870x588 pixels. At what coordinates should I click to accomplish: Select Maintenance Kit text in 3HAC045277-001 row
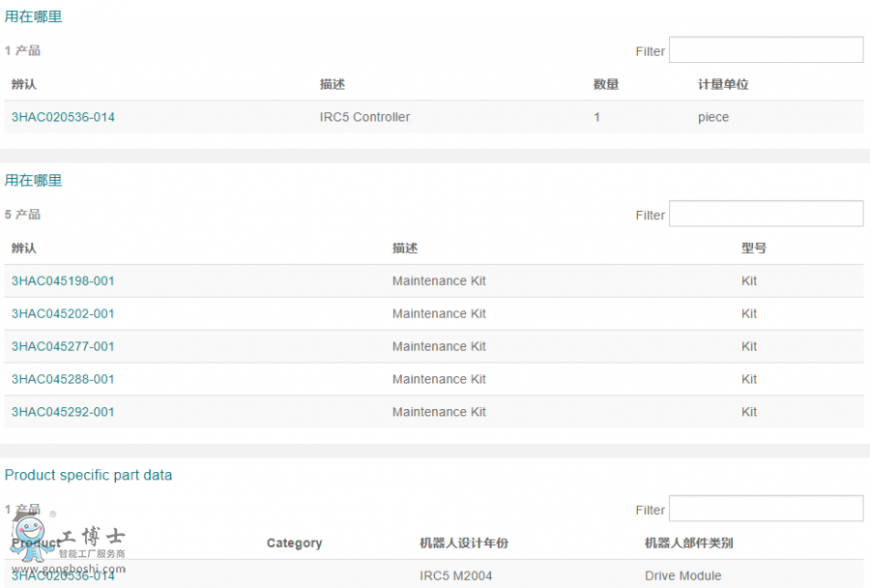click(439, 346)
